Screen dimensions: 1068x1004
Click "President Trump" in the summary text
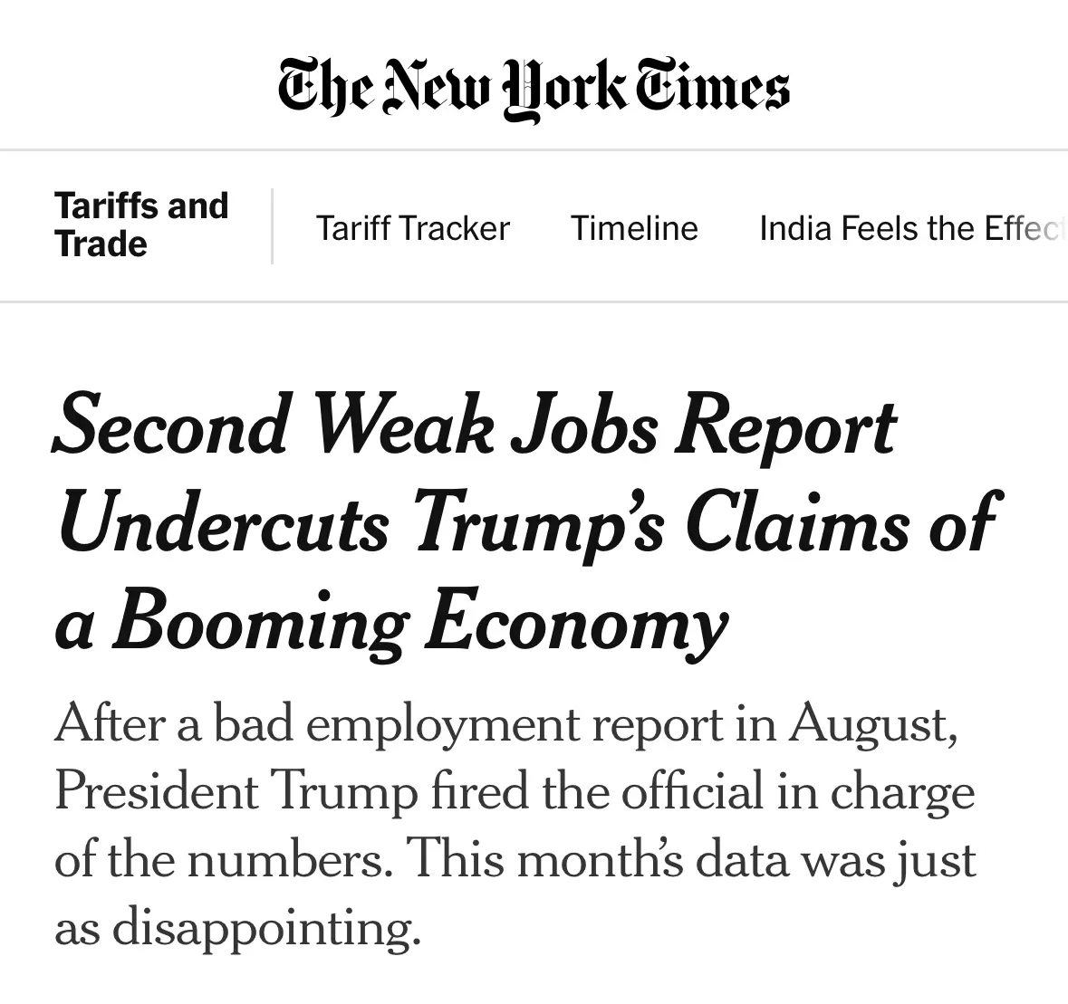pos(236,792)
